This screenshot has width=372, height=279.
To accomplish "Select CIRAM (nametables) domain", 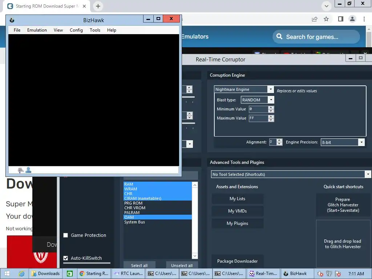I will tap(158, 198).
